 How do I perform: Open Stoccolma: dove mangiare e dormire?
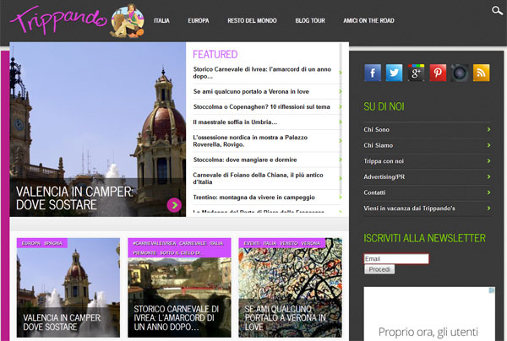(245, 160)
